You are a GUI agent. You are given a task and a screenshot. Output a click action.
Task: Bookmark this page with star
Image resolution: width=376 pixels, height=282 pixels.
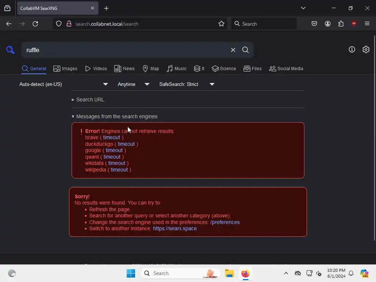pyautogui.click(x=221, y=24)
